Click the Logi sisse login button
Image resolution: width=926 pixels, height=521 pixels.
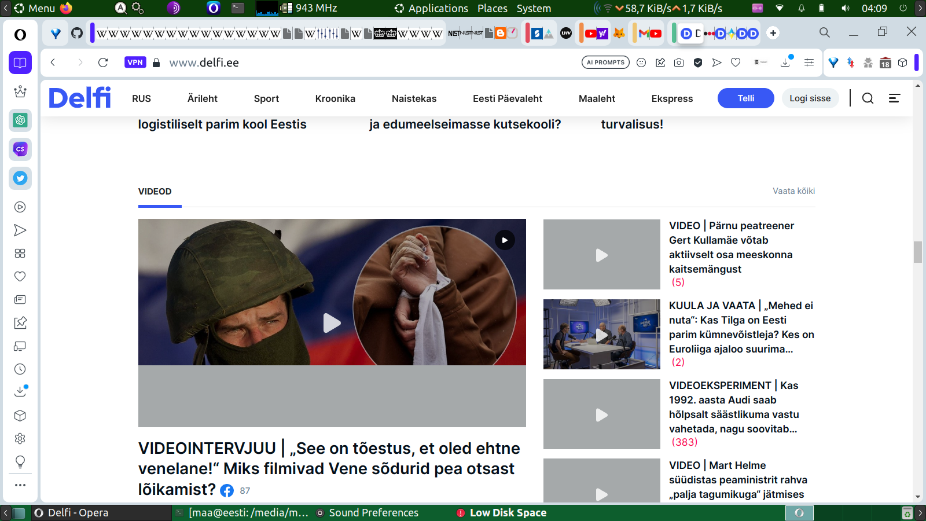[x=810, y=98]
